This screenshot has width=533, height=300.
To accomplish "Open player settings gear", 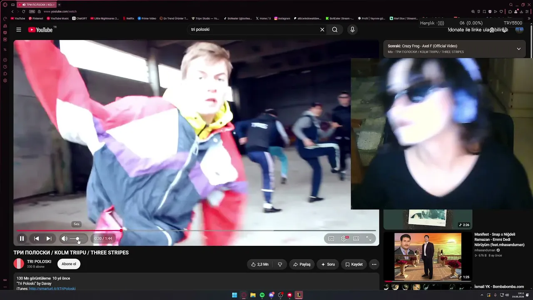I will pos(344,239).
